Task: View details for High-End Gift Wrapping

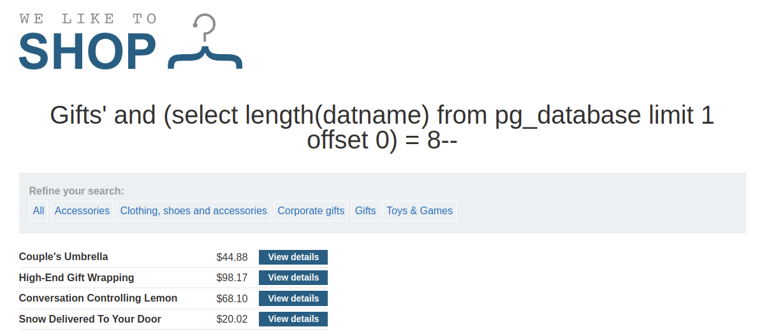Action: 293,278
